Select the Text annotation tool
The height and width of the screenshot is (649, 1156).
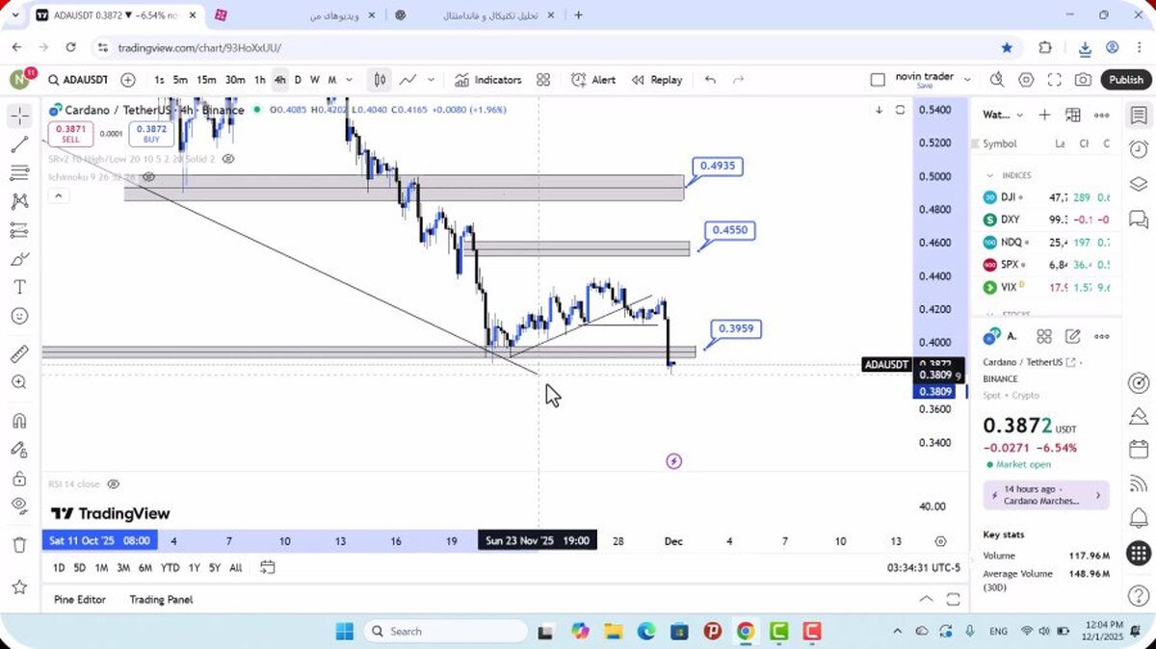19,287
